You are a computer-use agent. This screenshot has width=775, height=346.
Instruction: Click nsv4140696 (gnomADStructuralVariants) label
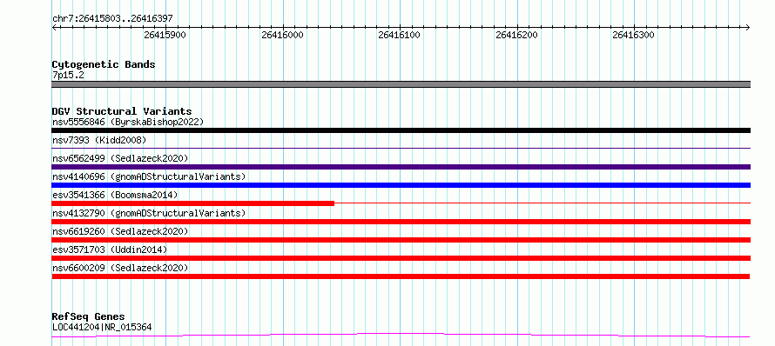tap(149, 176)
